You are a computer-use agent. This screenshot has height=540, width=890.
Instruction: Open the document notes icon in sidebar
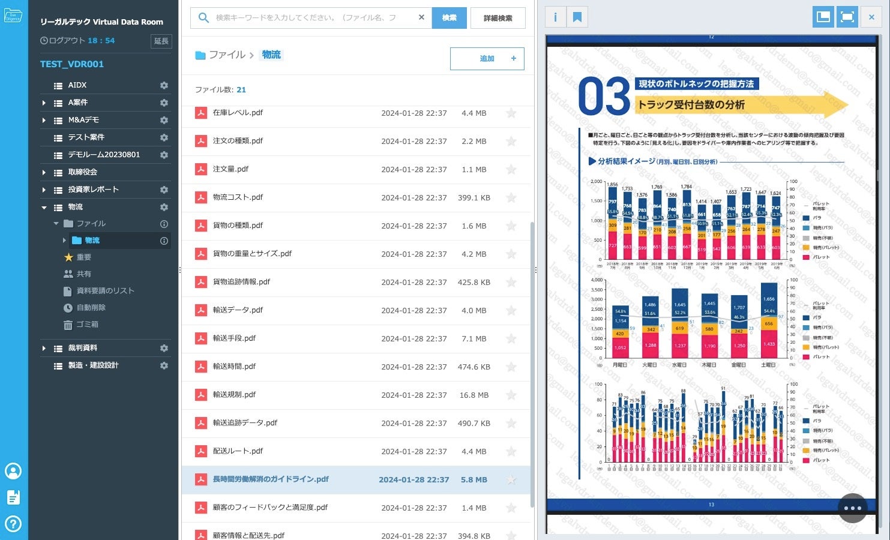[13, 497]
